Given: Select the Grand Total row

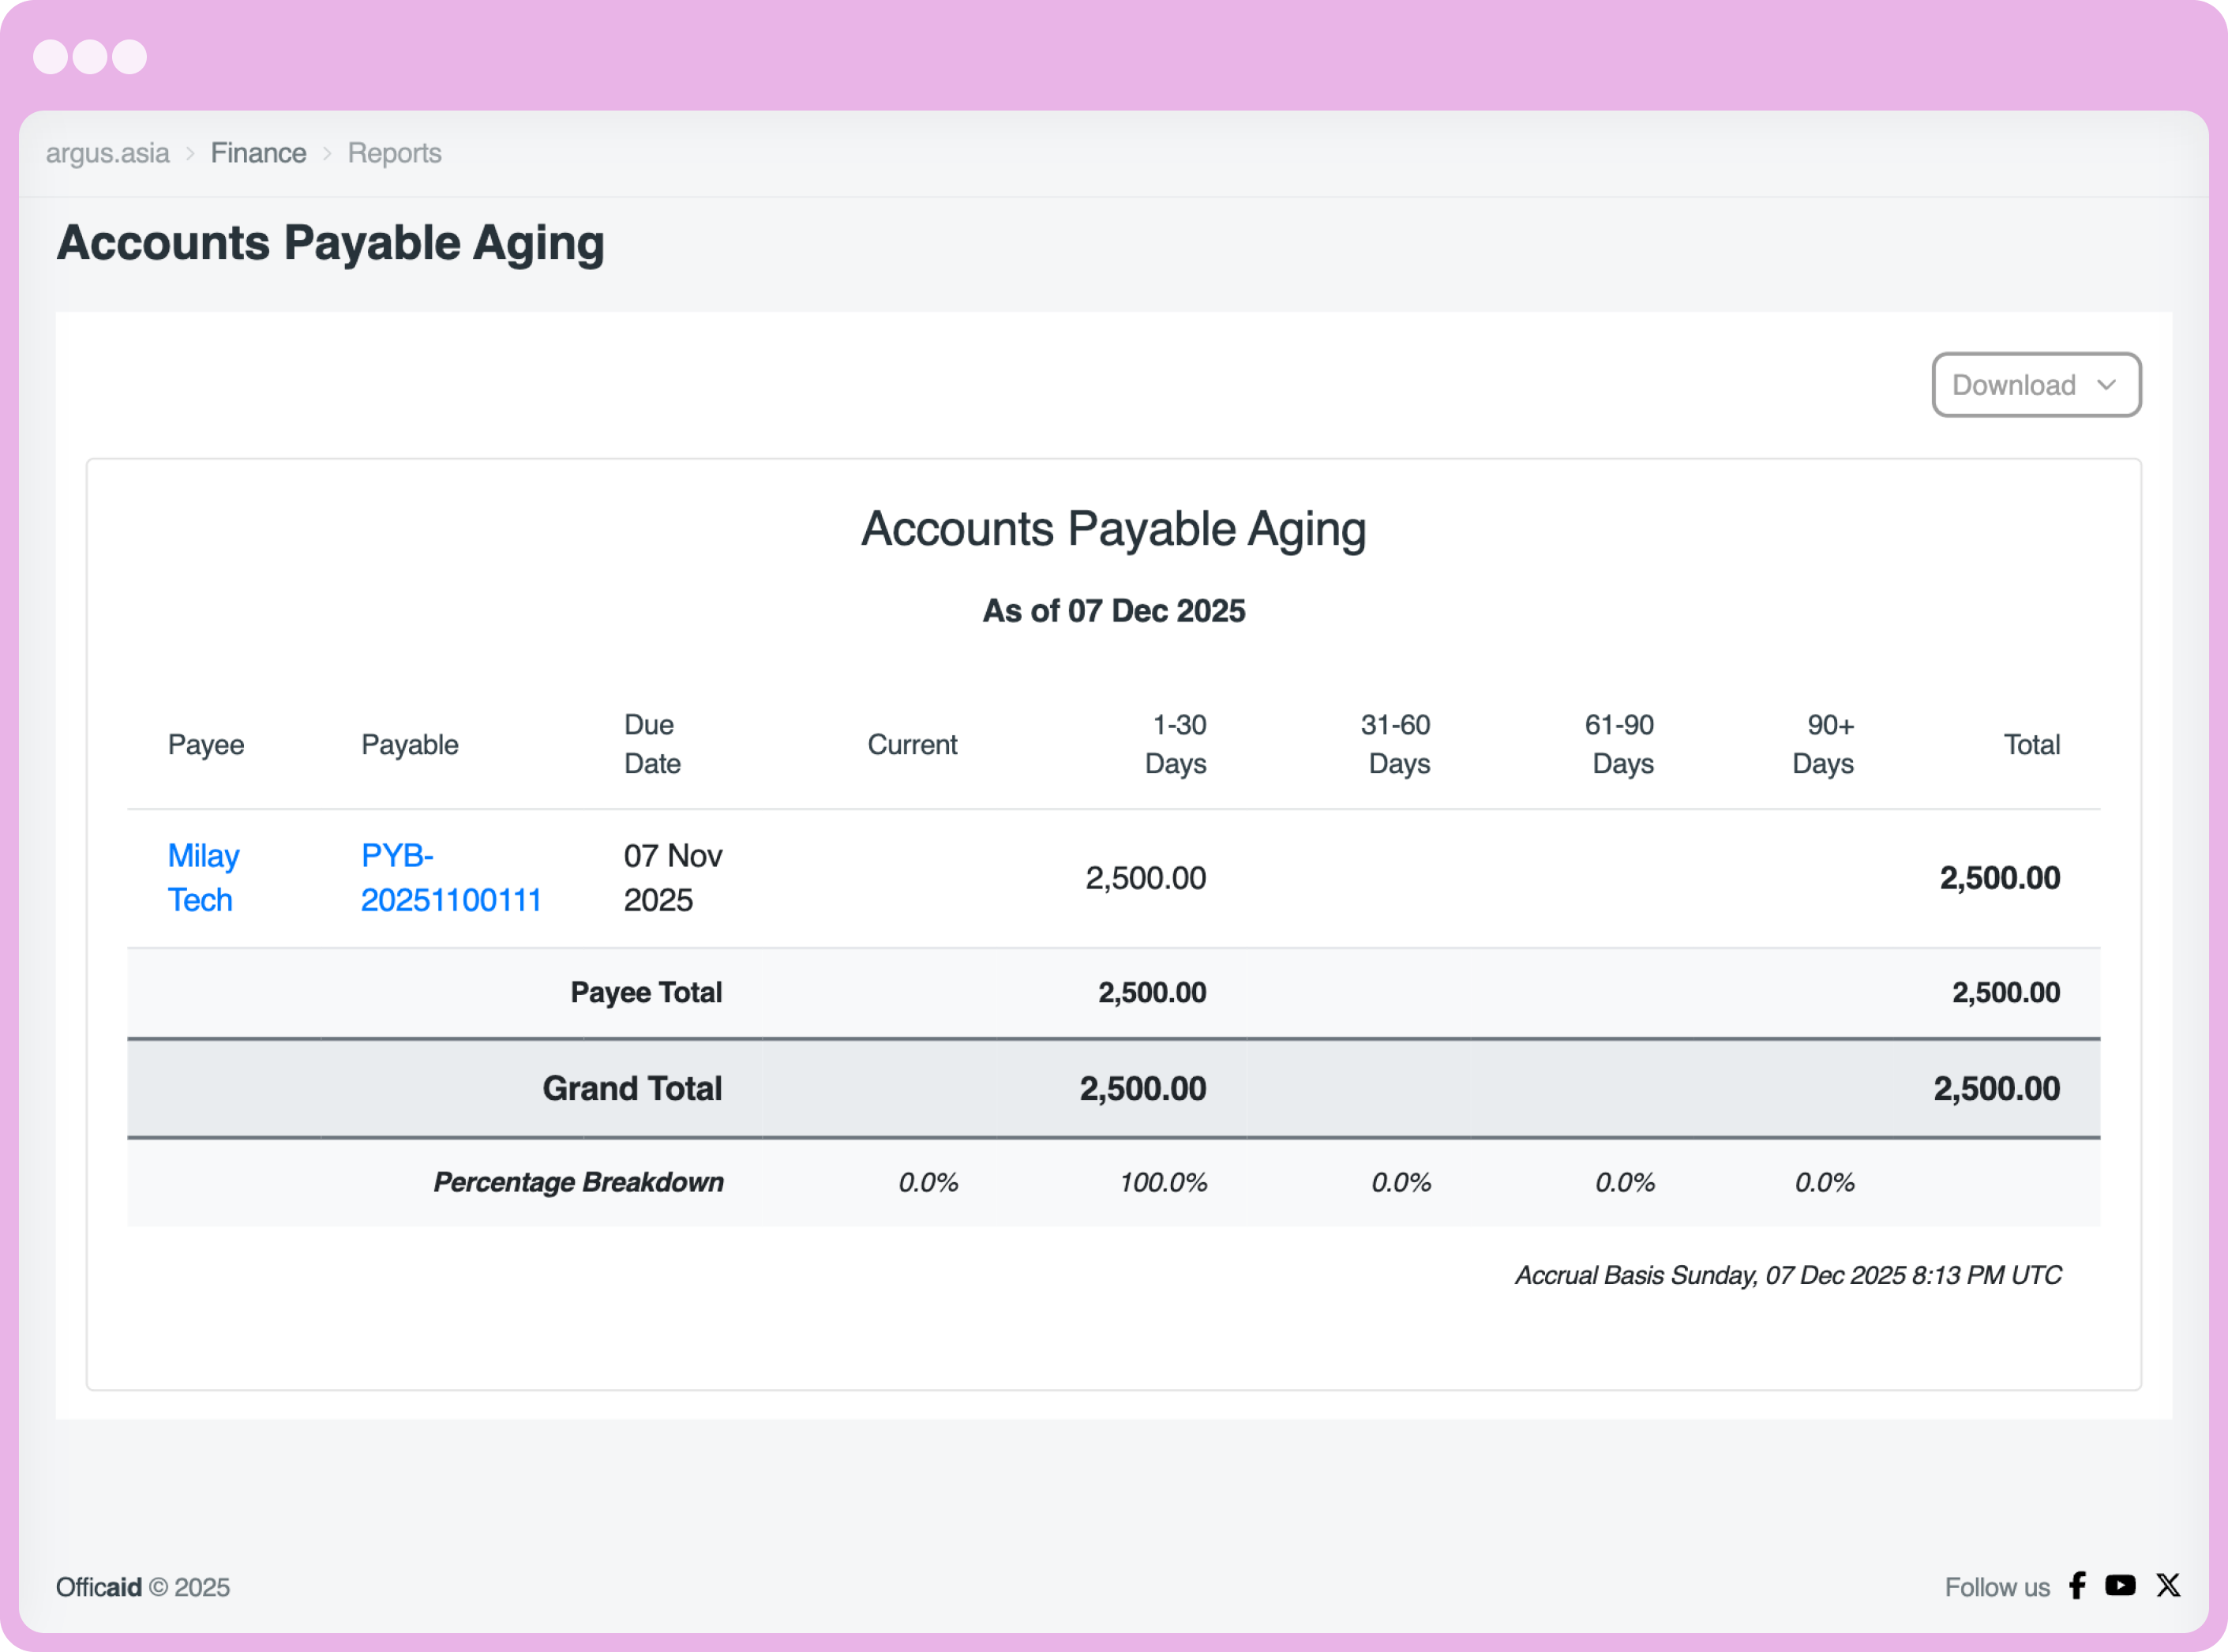Looking at the screenshot, I should [x=632, y=1088].
